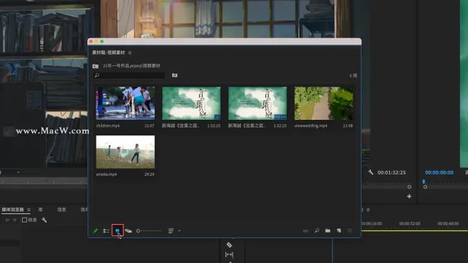Expand the source monitor dropdown chevron at left
468x263 pixels.
click(x=18, y=172)
